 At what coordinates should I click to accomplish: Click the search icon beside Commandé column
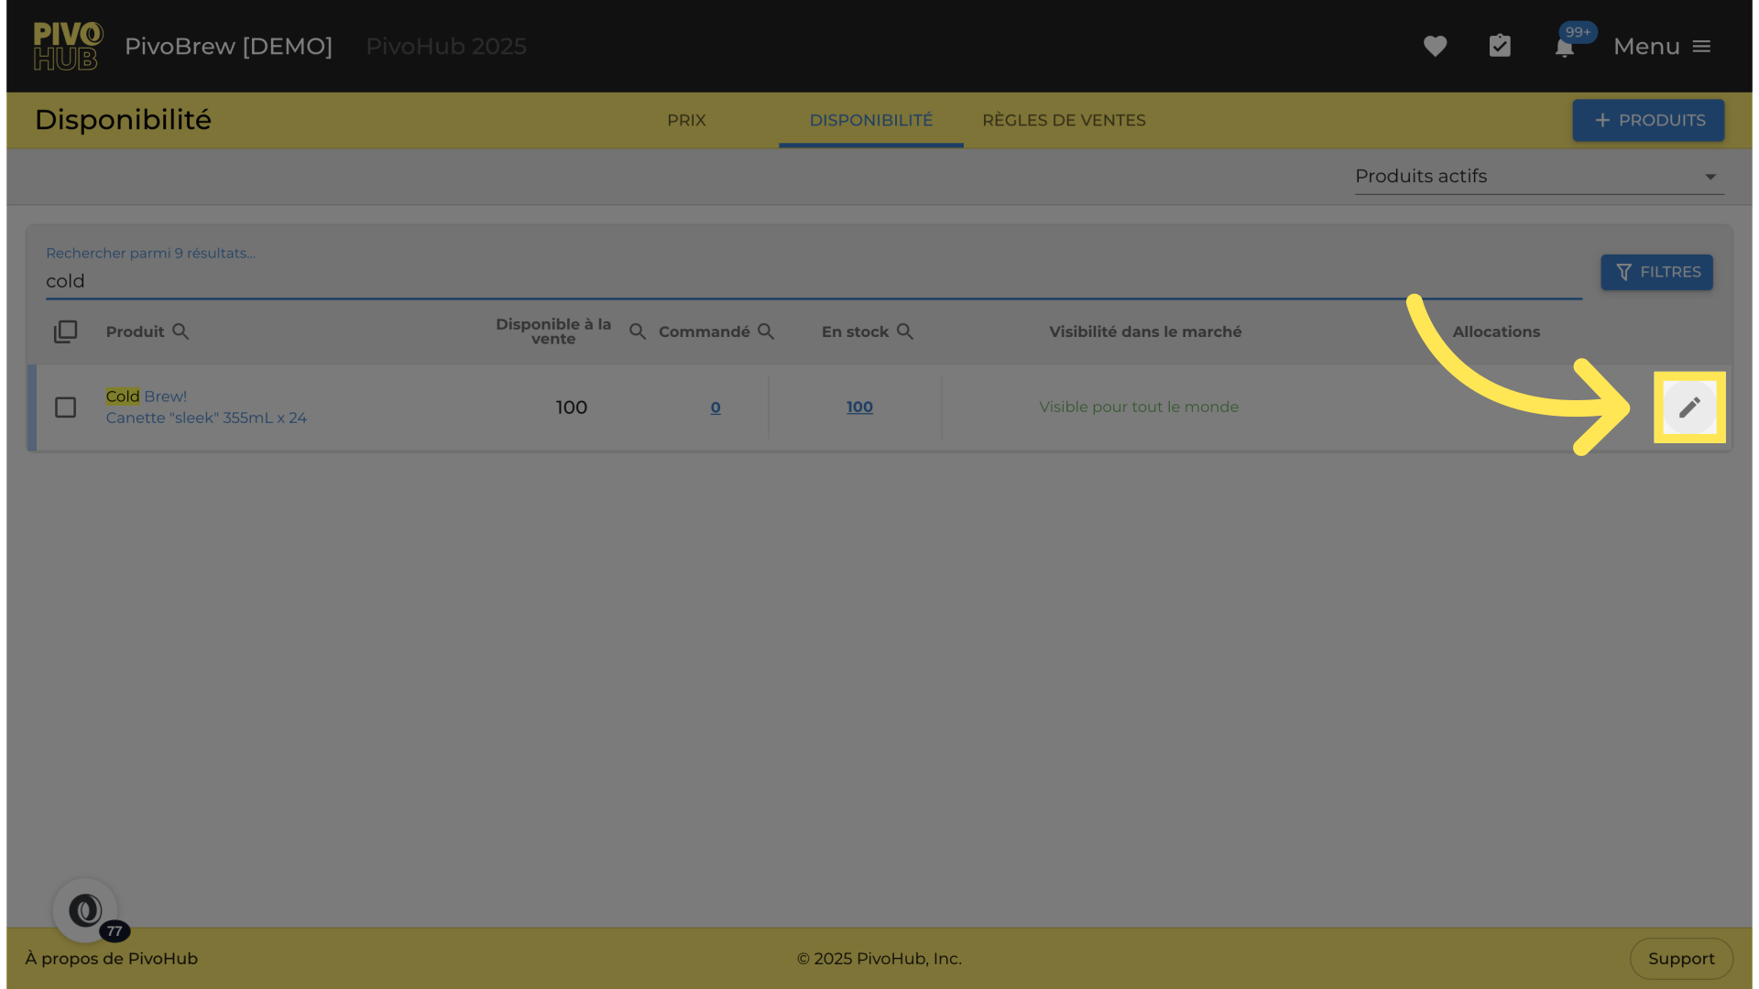coord(766,331)
